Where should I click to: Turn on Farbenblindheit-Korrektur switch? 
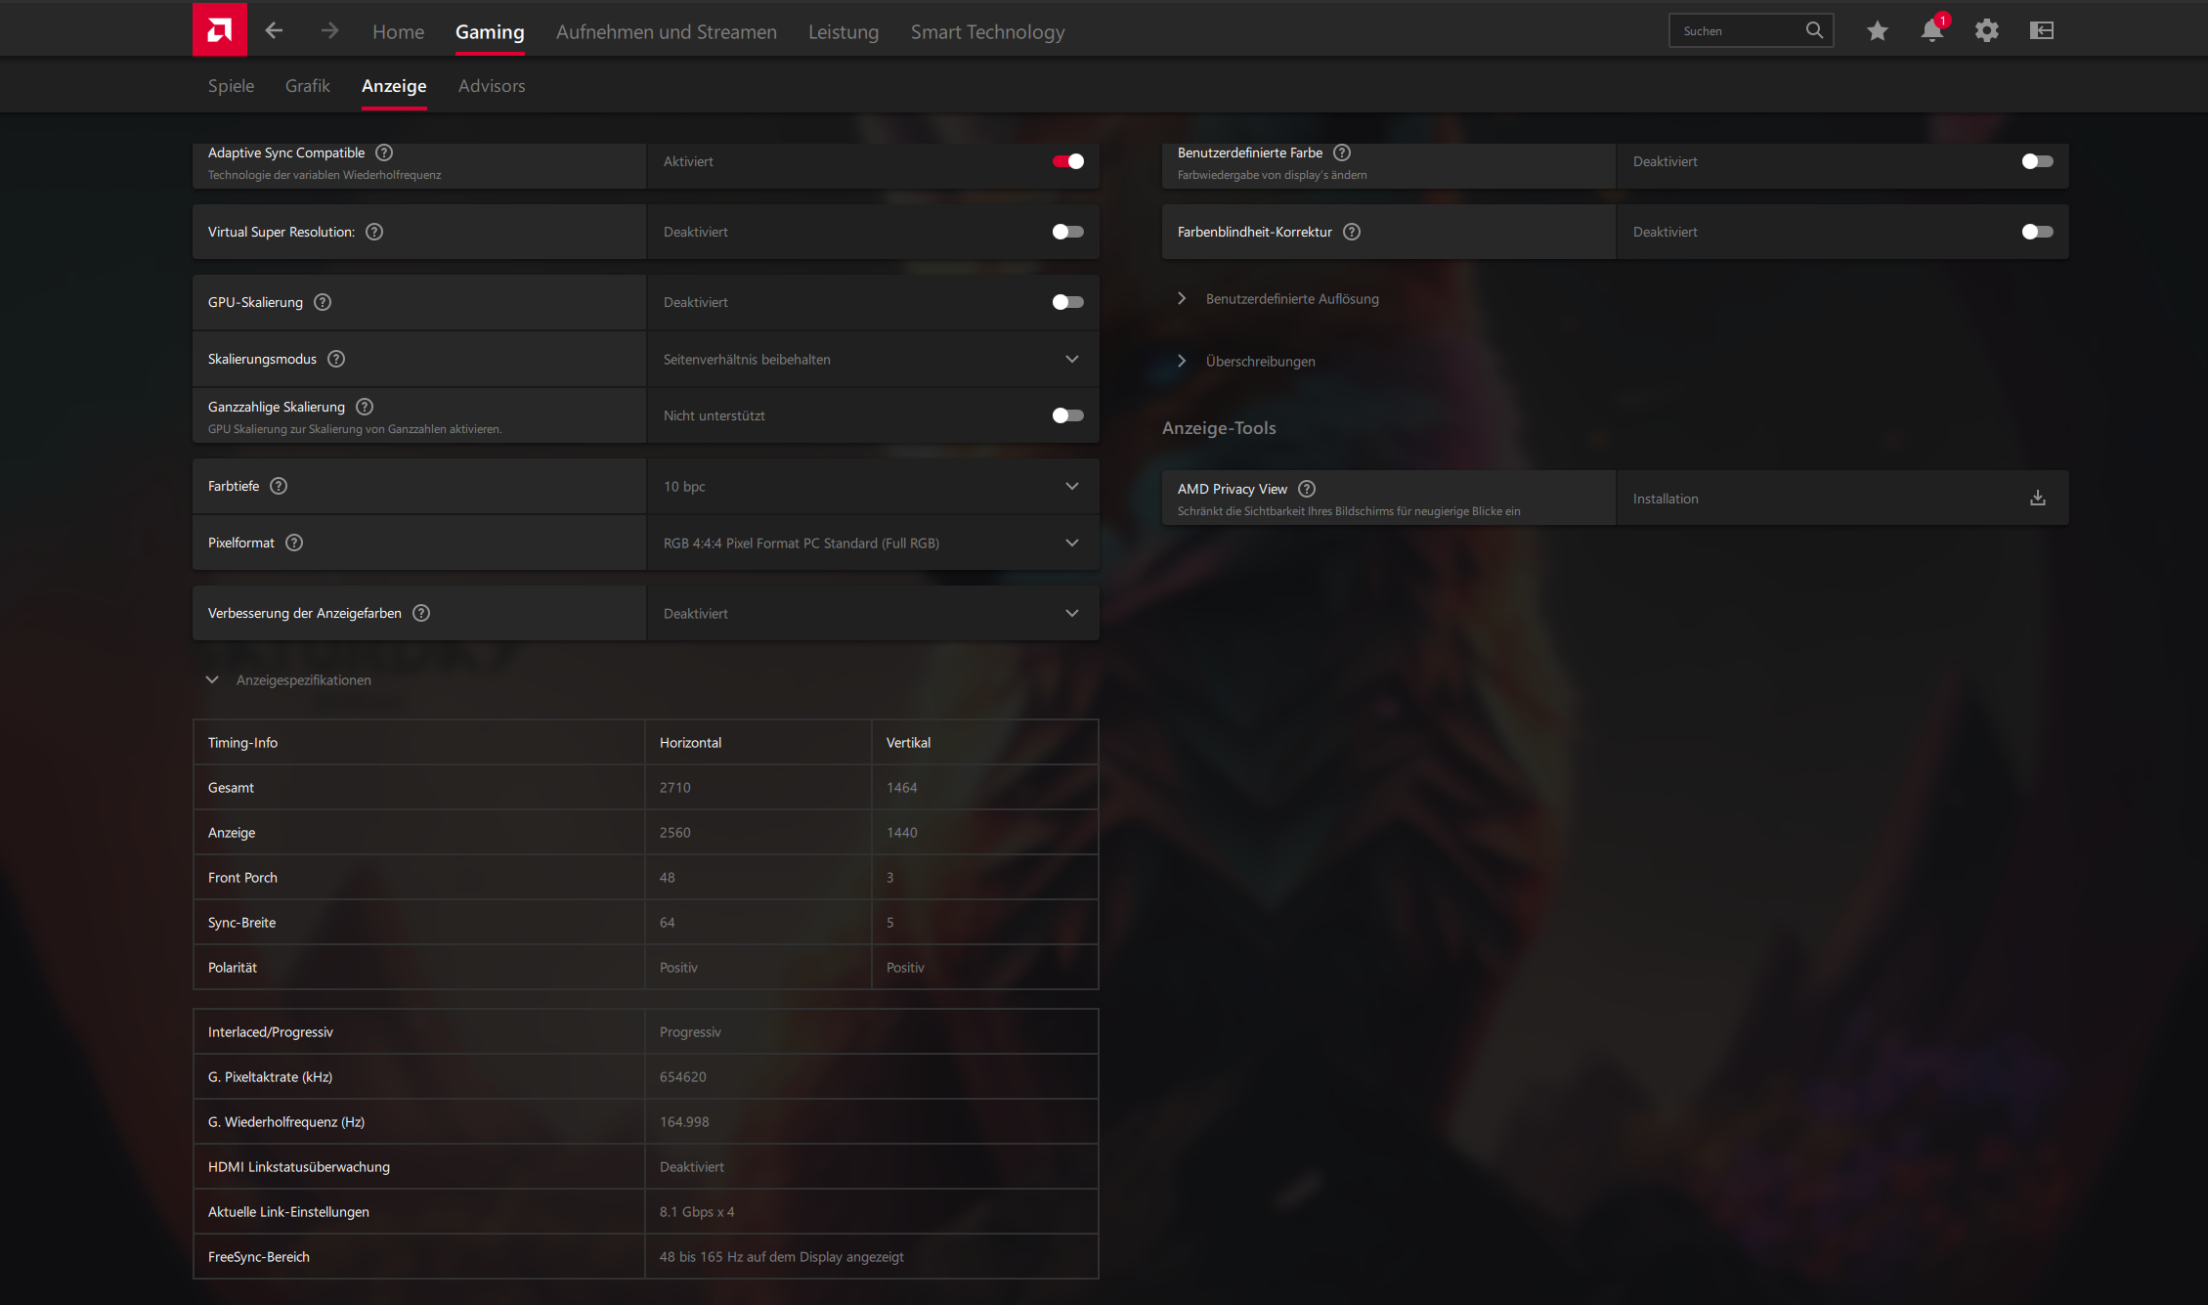click(x=2037, y=232)
